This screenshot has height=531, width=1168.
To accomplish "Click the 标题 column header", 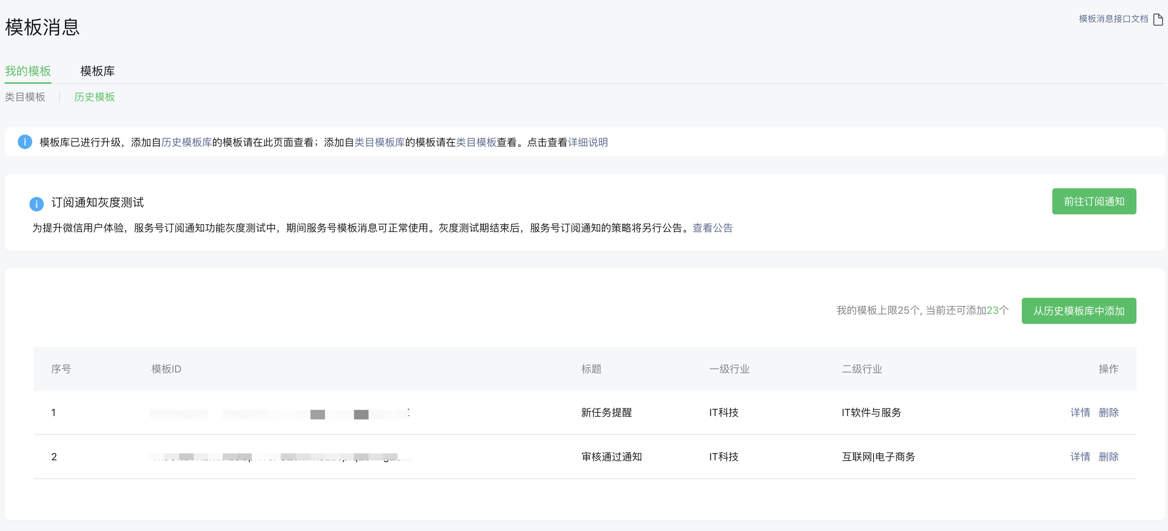I will click(591, 369).
